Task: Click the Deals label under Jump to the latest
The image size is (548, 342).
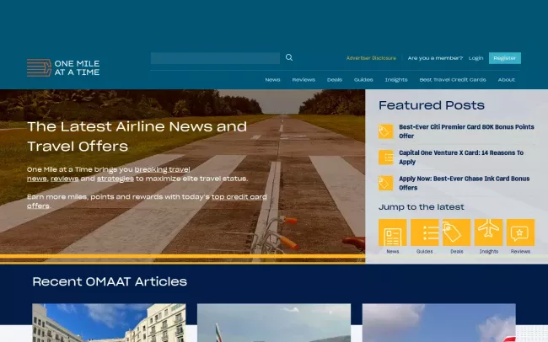Action: [x=456, y=252]
